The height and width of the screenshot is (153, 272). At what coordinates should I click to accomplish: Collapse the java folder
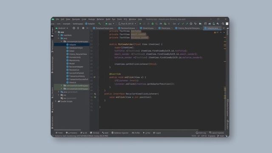coord(59,38)
